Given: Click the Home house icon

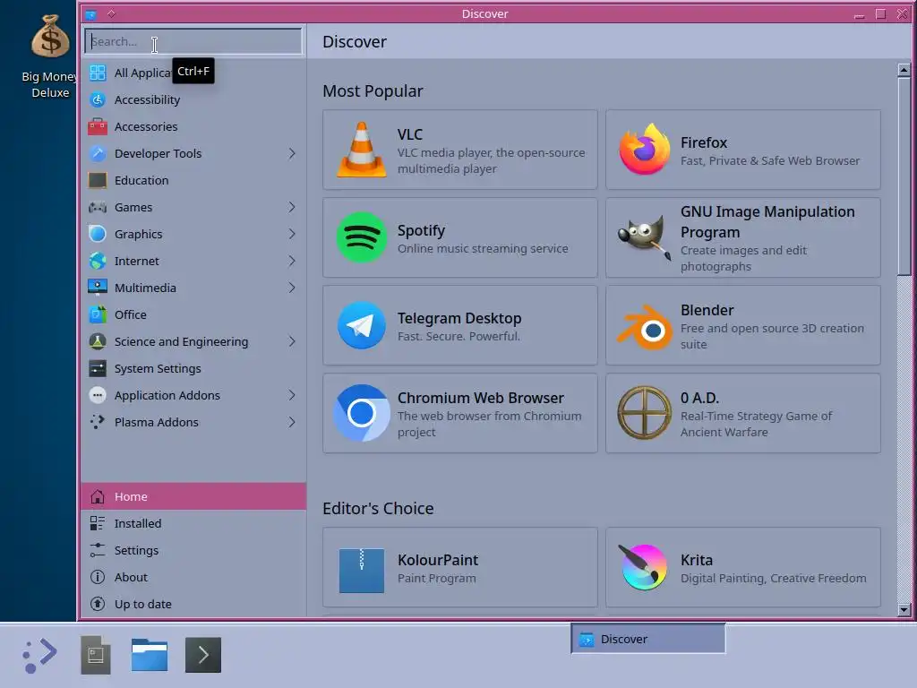Looking at the screenshot, I should click(98, 496).
